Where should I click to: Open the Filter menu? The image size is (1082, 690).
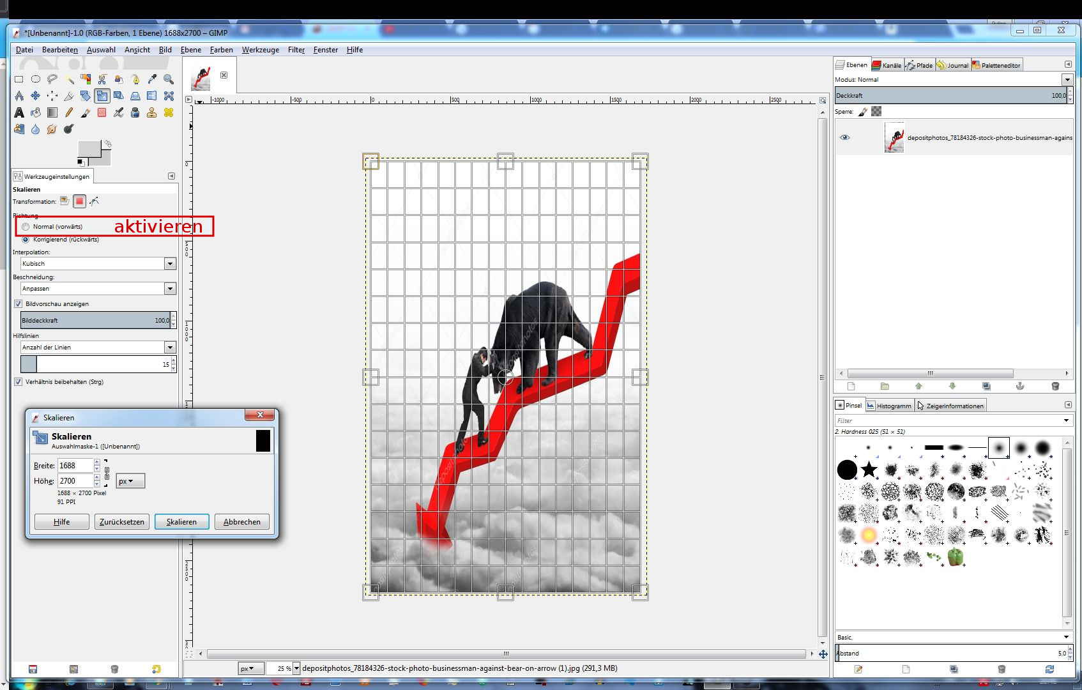tap(296, 50)
